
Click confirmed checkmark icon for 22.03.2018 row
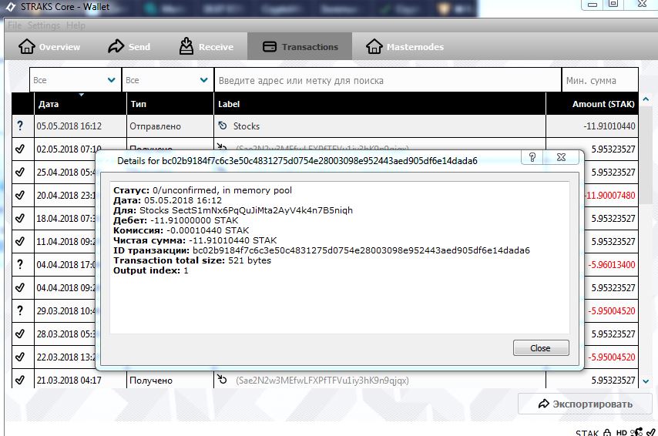click(20, 357)
